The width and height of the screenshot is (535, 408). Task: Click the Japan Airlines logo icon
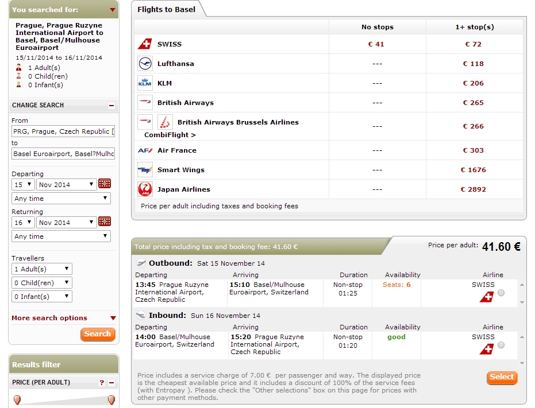pos(145,189)
